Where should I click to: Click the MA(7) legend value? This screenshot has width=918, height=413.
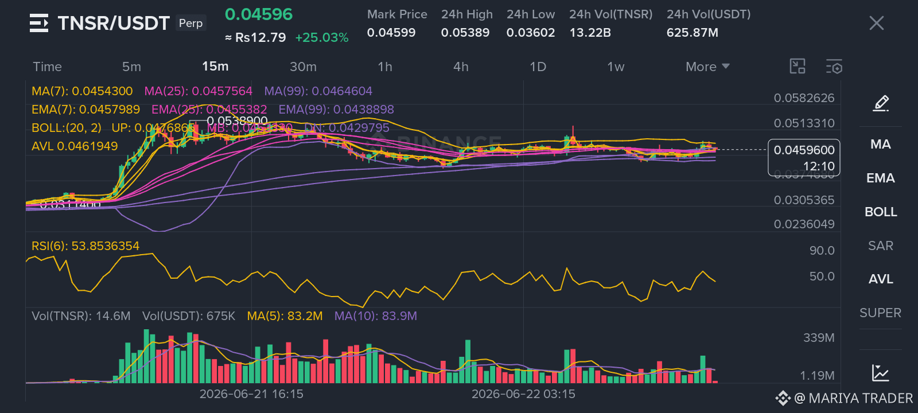point(82,91)
